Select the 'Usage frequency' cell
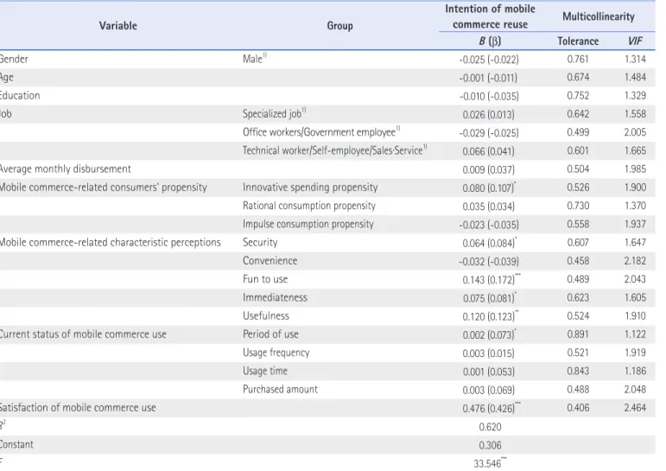The height and width of the screenshot is (471, 666). (276, 353)
